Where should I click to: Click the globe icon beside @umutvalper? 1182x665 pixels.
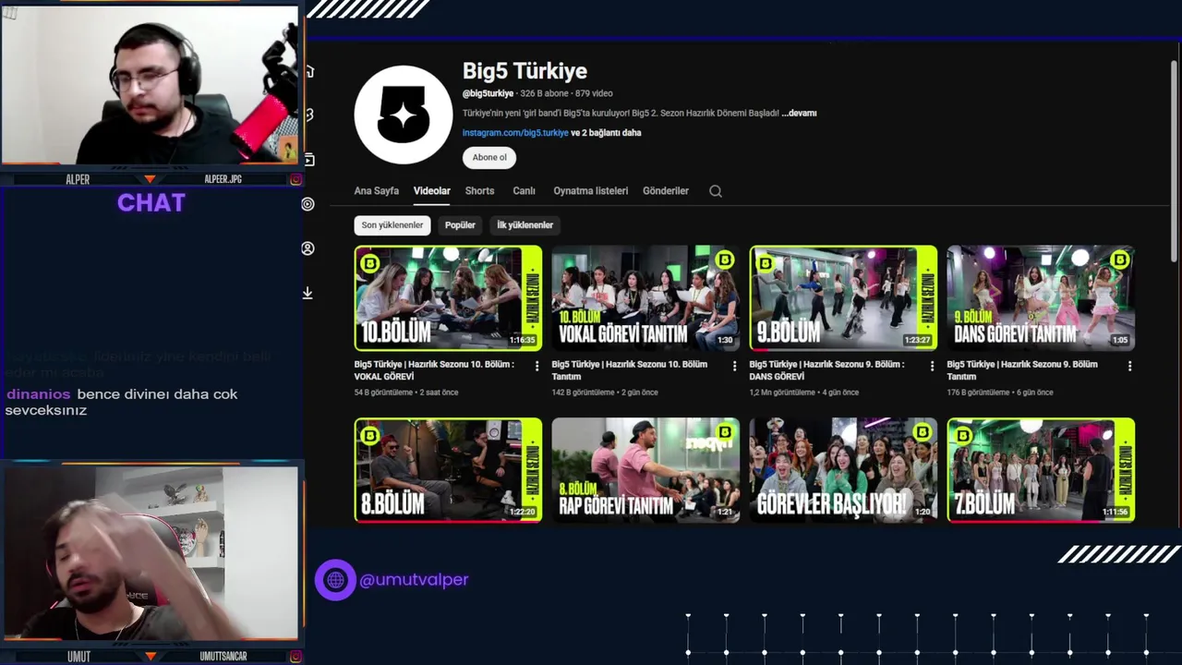coord(335,580)
